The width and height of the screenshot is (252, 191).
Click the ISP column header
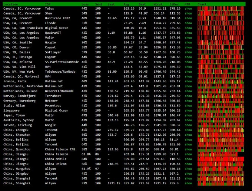[48, 4]
